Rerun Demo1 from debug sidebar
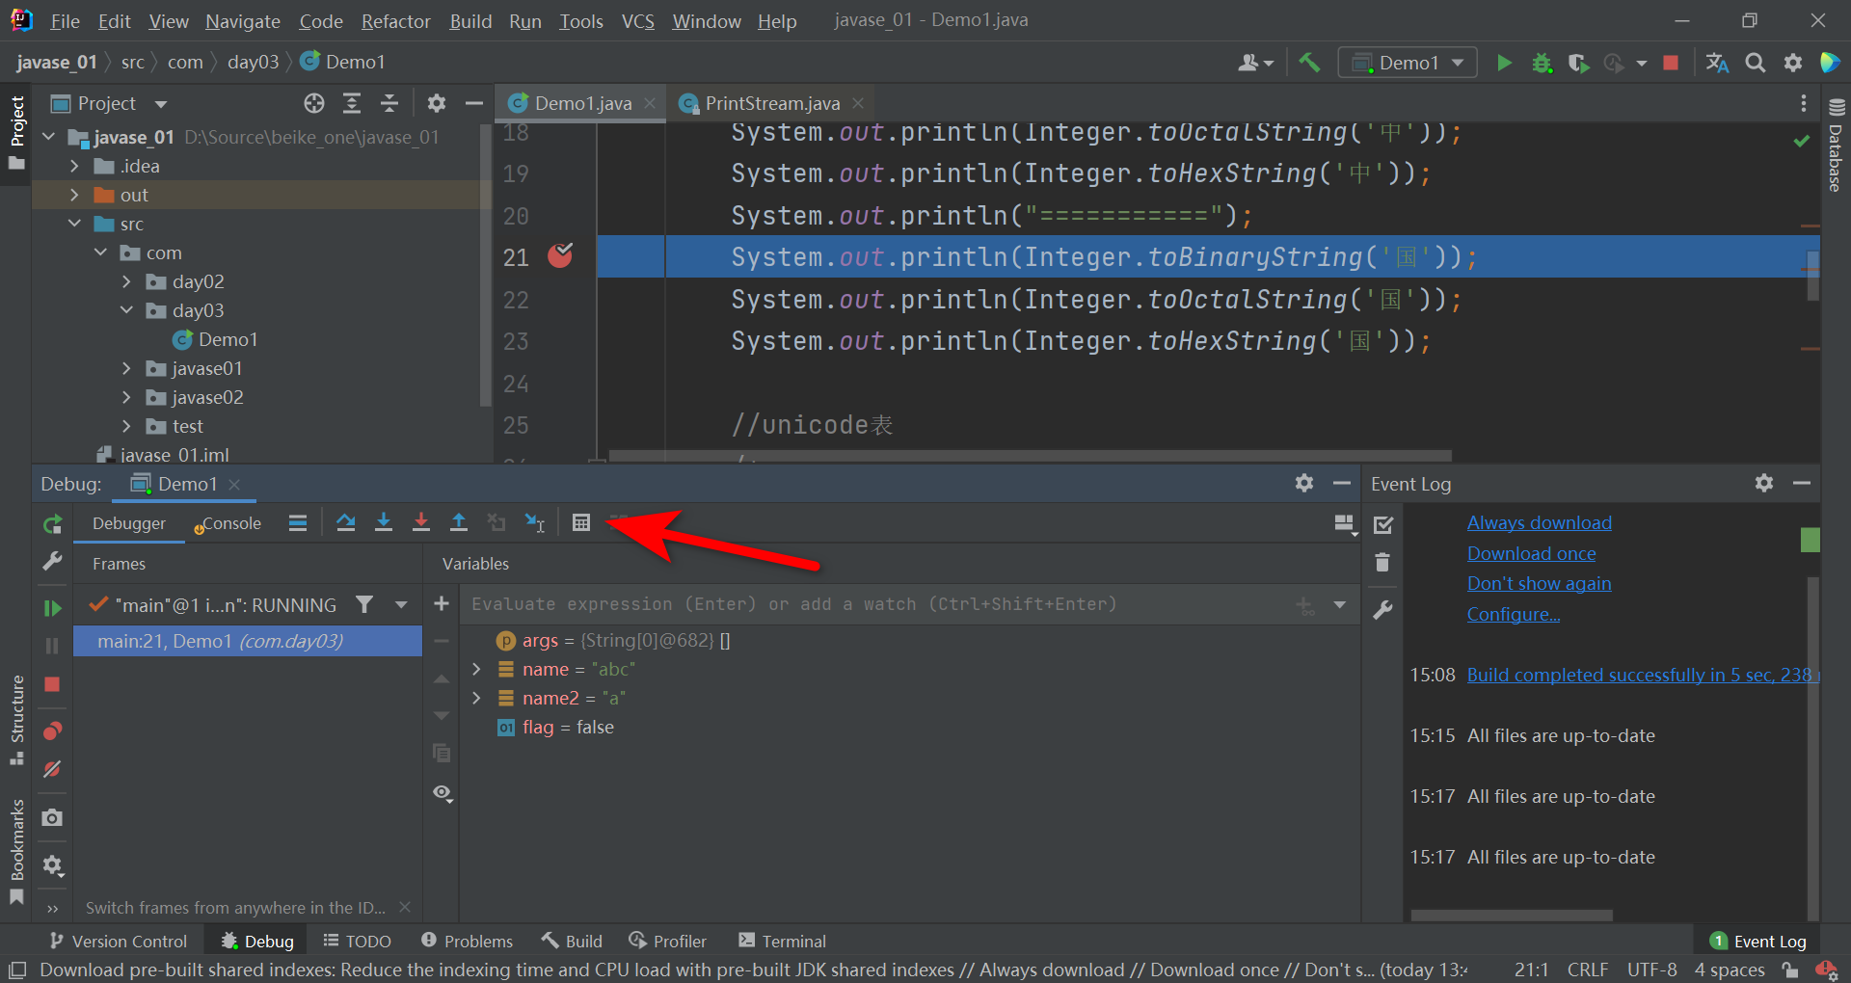This screenshot has height=983, width=1851. pos(52,524)
